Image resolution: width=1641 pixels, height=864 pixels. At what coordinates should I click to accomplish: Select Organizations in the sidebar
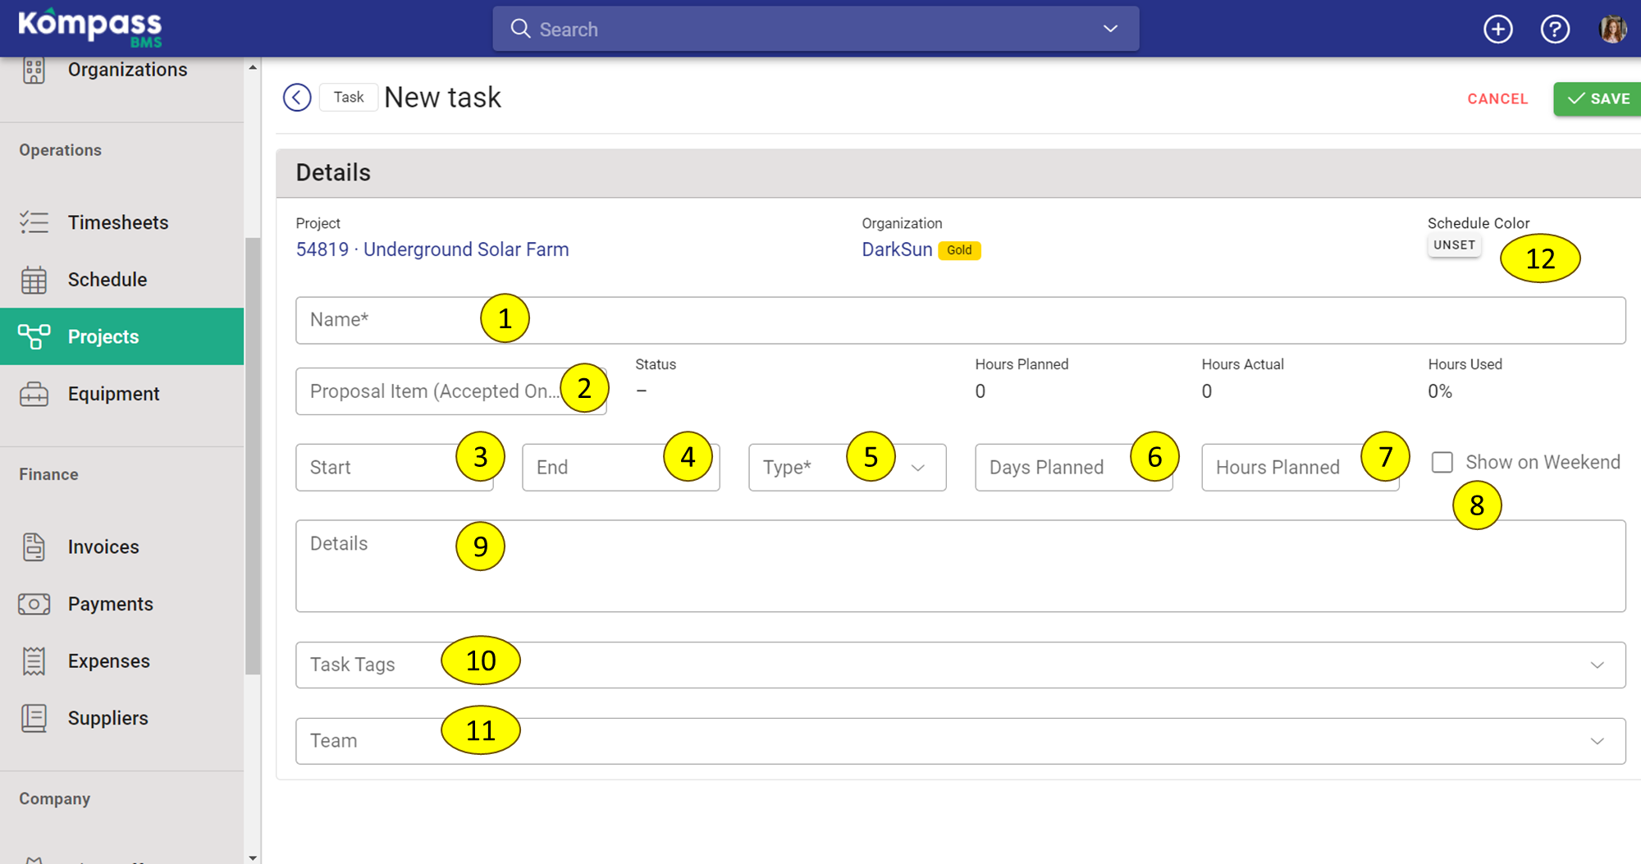click(x=128, y=70)
